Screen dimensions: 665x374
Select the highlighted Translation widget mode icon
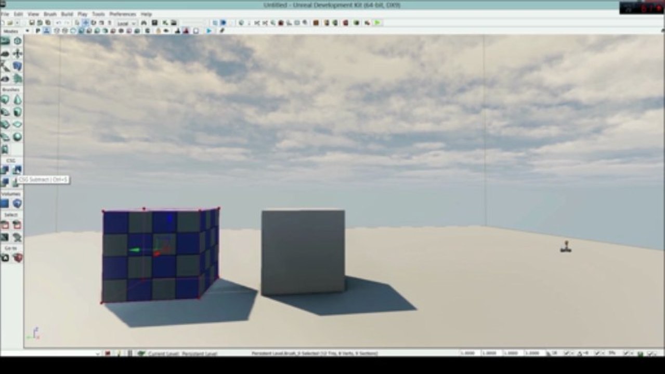[86, 23]
